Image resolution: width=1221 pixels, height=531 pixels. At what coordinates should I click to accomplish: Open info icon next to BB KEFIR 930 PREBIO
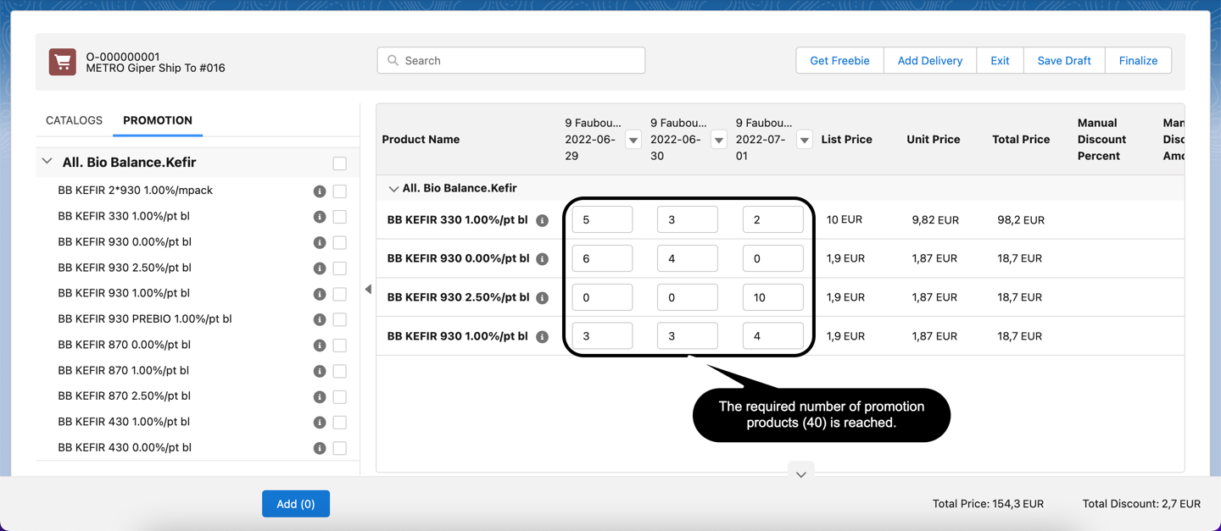click(320, 320)
